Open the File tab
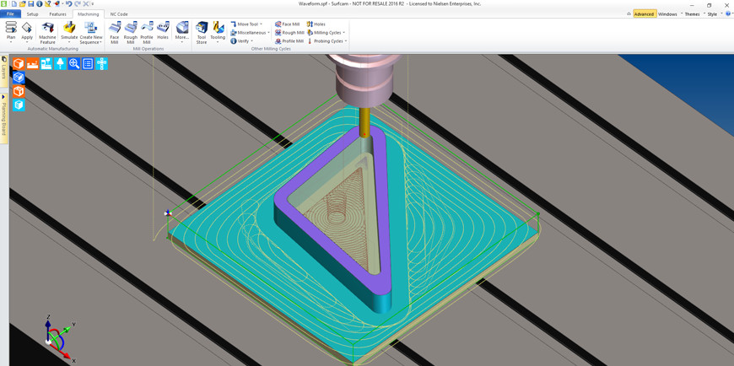 coord(10,14)
